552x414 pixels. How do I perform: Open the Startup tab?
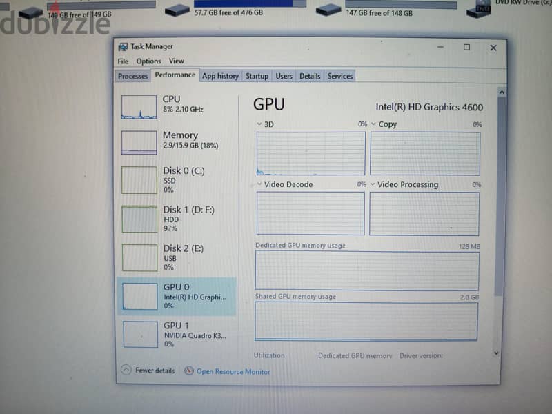257,76
